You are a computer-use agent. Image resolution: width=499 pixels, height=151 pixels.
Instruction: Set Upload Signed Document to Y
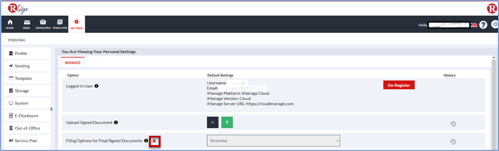tap(227, 122)
